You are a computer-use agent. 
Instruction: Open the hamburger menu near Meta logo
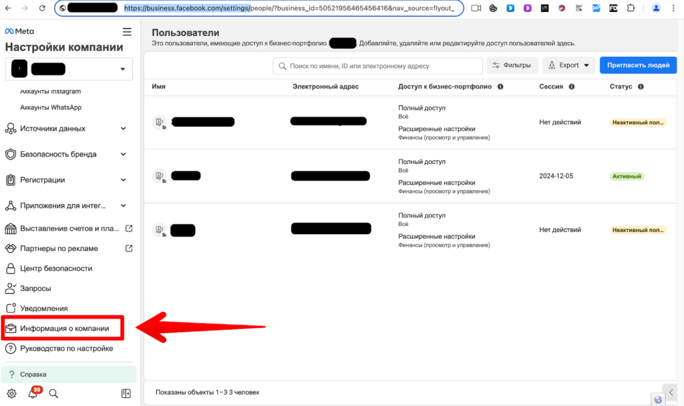[127, 31]
